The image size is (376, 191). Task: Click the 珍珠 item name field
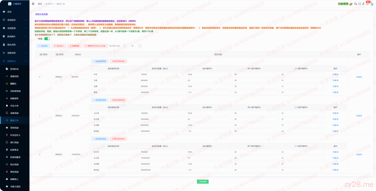click(113, 74)
